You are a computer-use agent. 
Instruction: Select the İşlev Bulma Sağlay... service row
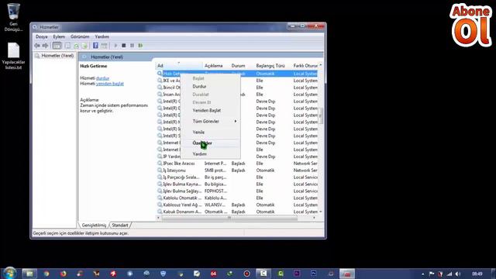[237, 191]
